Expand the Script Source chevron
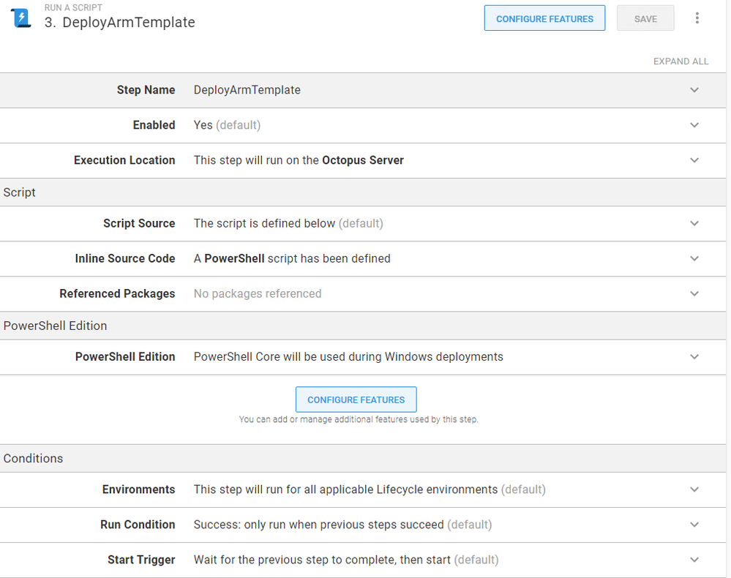Image resolution: width=731 pixels, height=578 pixels. pos(694,223)
